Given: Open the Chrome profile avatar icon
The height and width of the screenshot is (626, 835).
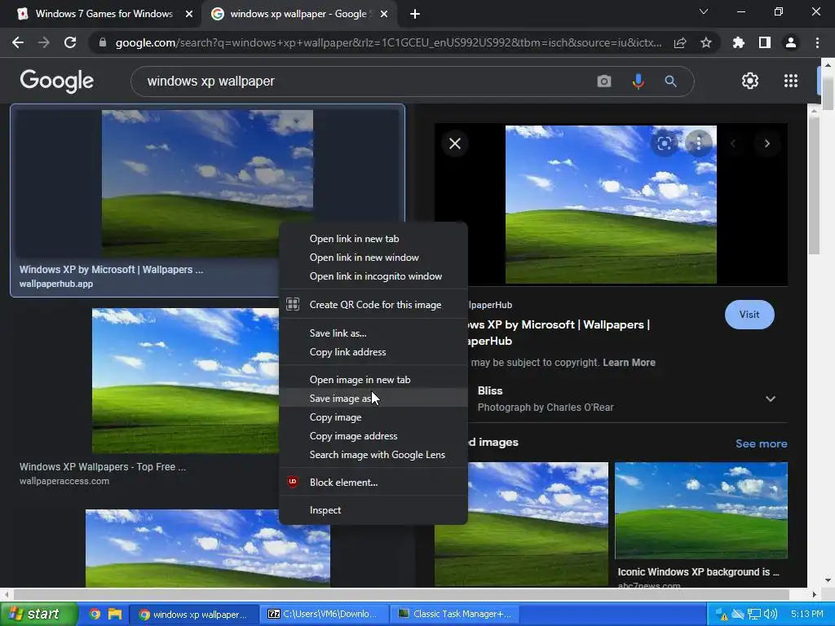Looking at the screenshot, I should (791, 42).
